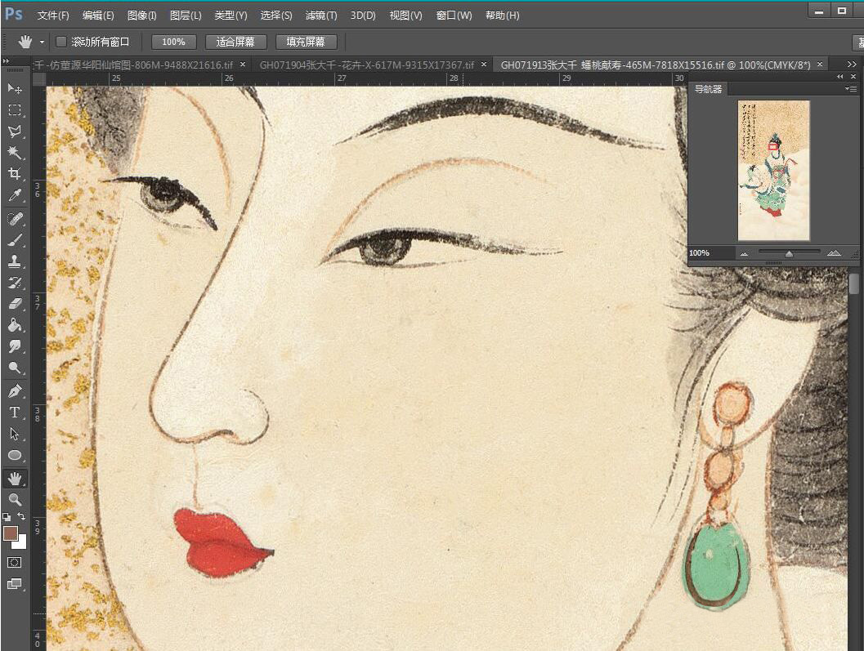
Task: Click the 填充屏幕 button
Action: point(307,42)
